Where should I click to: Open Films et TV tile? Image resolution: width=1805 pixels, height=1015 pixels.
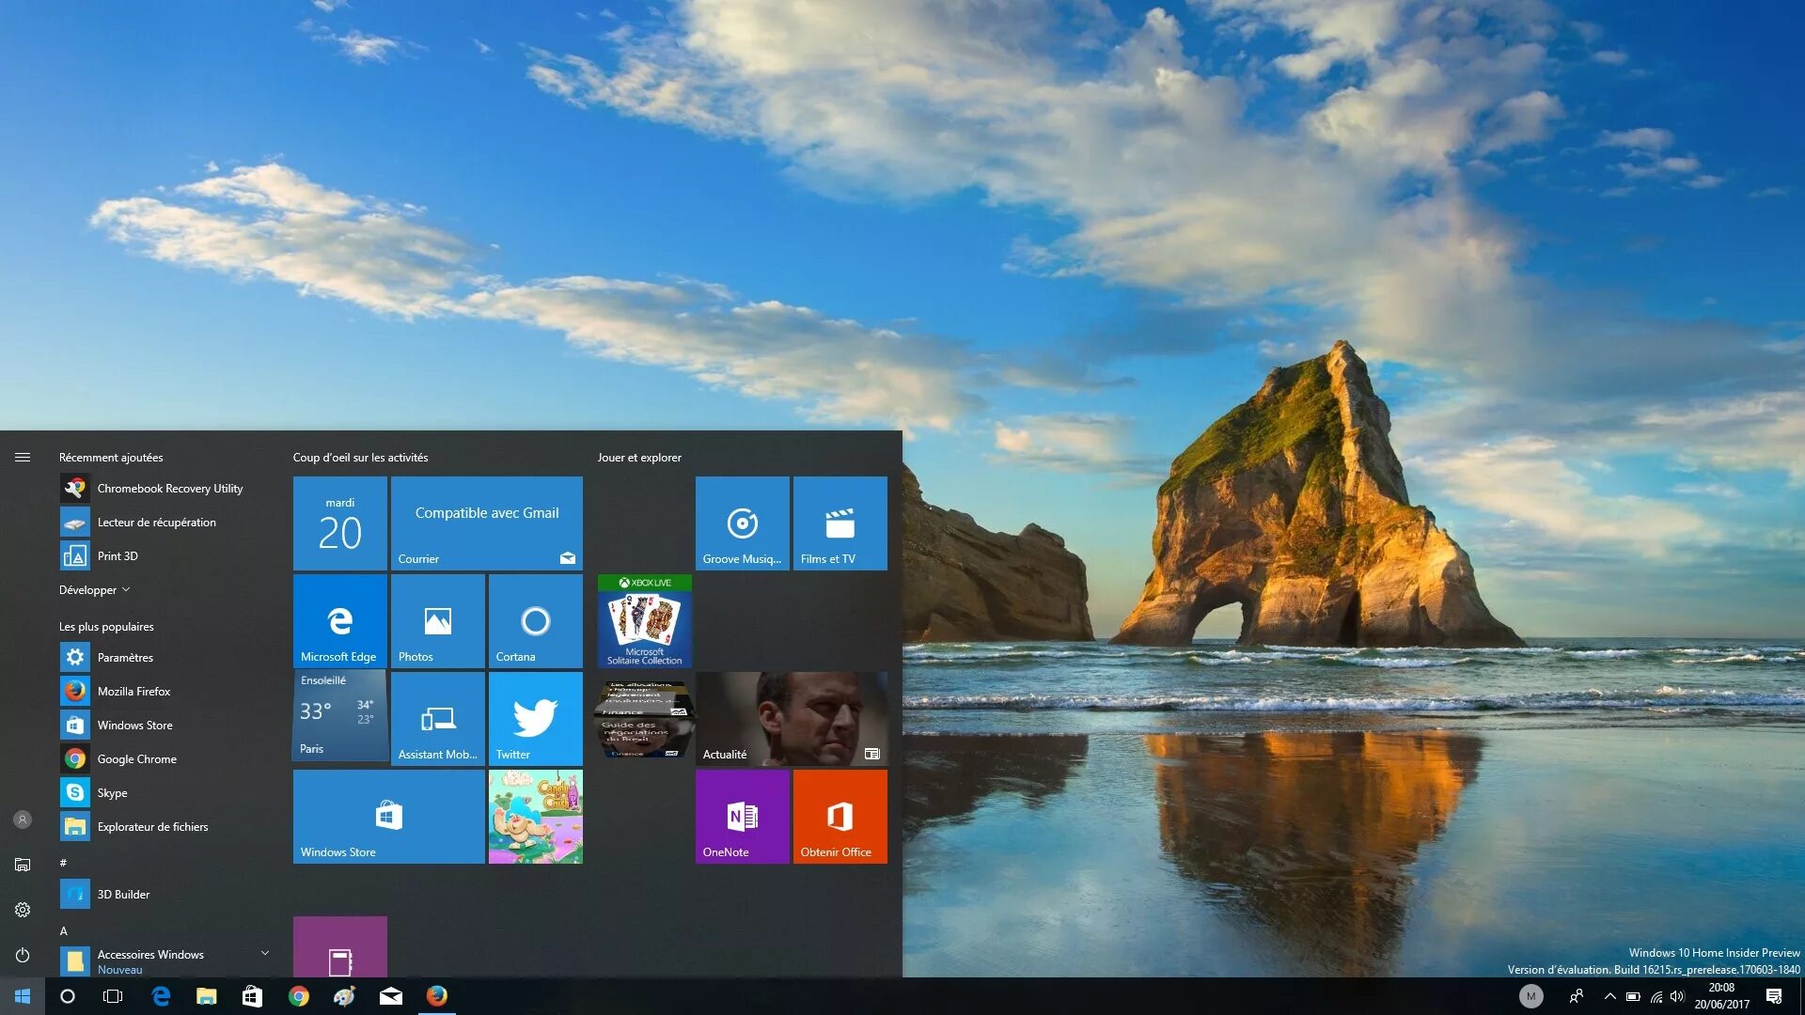(x=837, y=522)
